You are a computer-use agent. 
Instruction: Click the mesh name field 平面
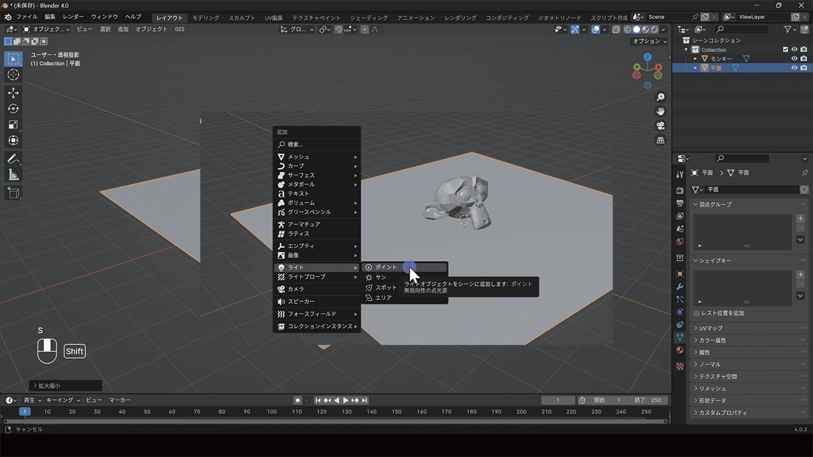point(751,189)
